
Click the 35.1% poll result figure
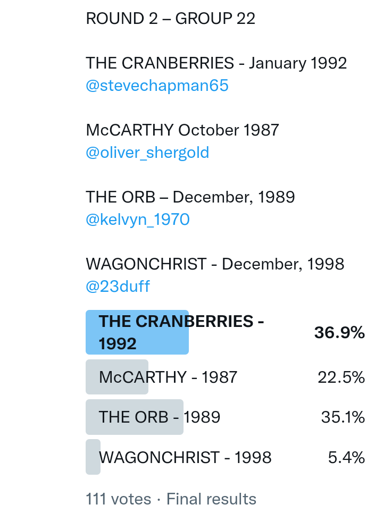pyautogui.click(x=343, y=417)
